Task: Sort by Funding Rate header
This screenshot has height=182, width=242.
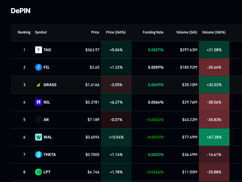Action: click(x=153, y=32)
